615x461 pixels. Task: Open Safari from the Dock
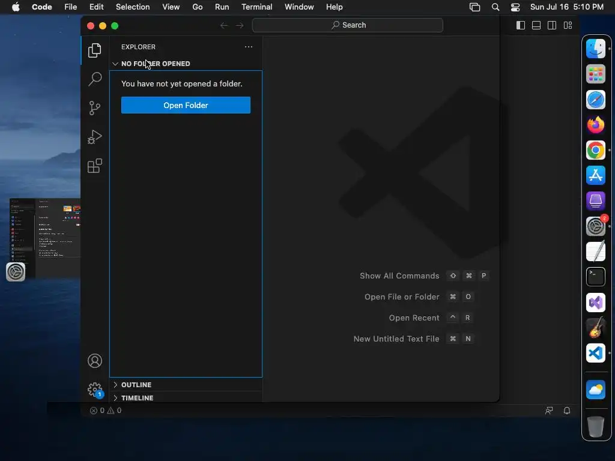point(595,100)
